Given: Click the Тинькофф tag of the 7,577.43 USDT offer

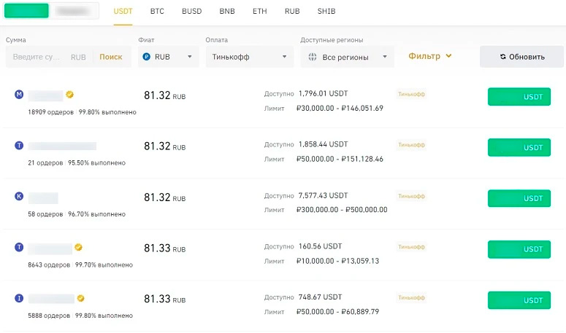Looking at the screenshot, I should click(x=411, y=196).
